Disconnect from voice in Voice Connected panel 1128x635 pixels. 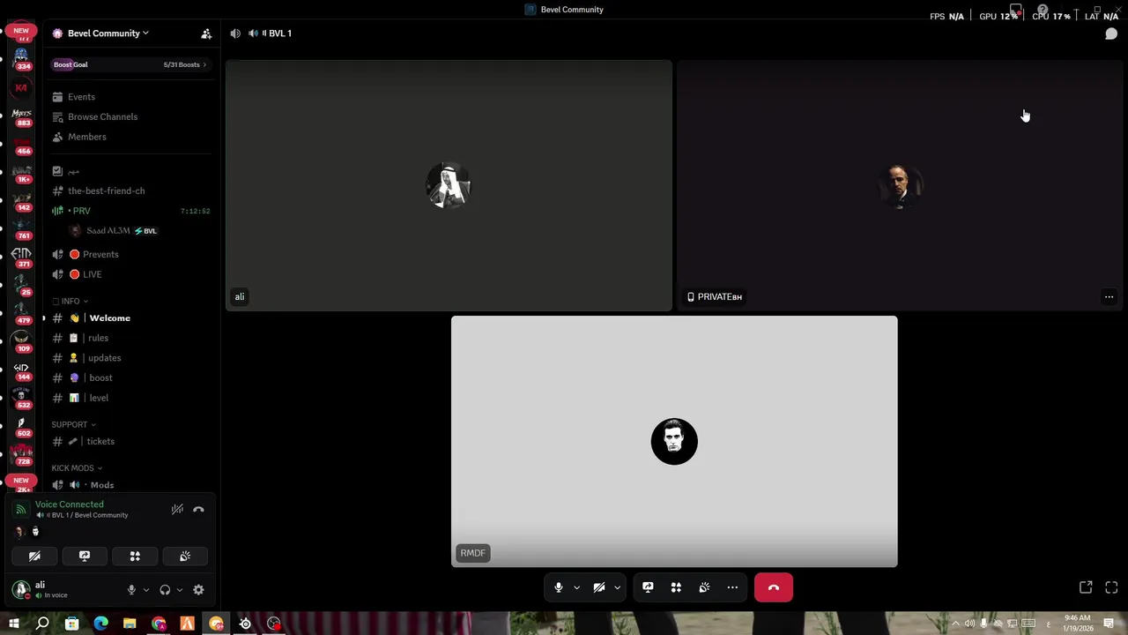198,509
